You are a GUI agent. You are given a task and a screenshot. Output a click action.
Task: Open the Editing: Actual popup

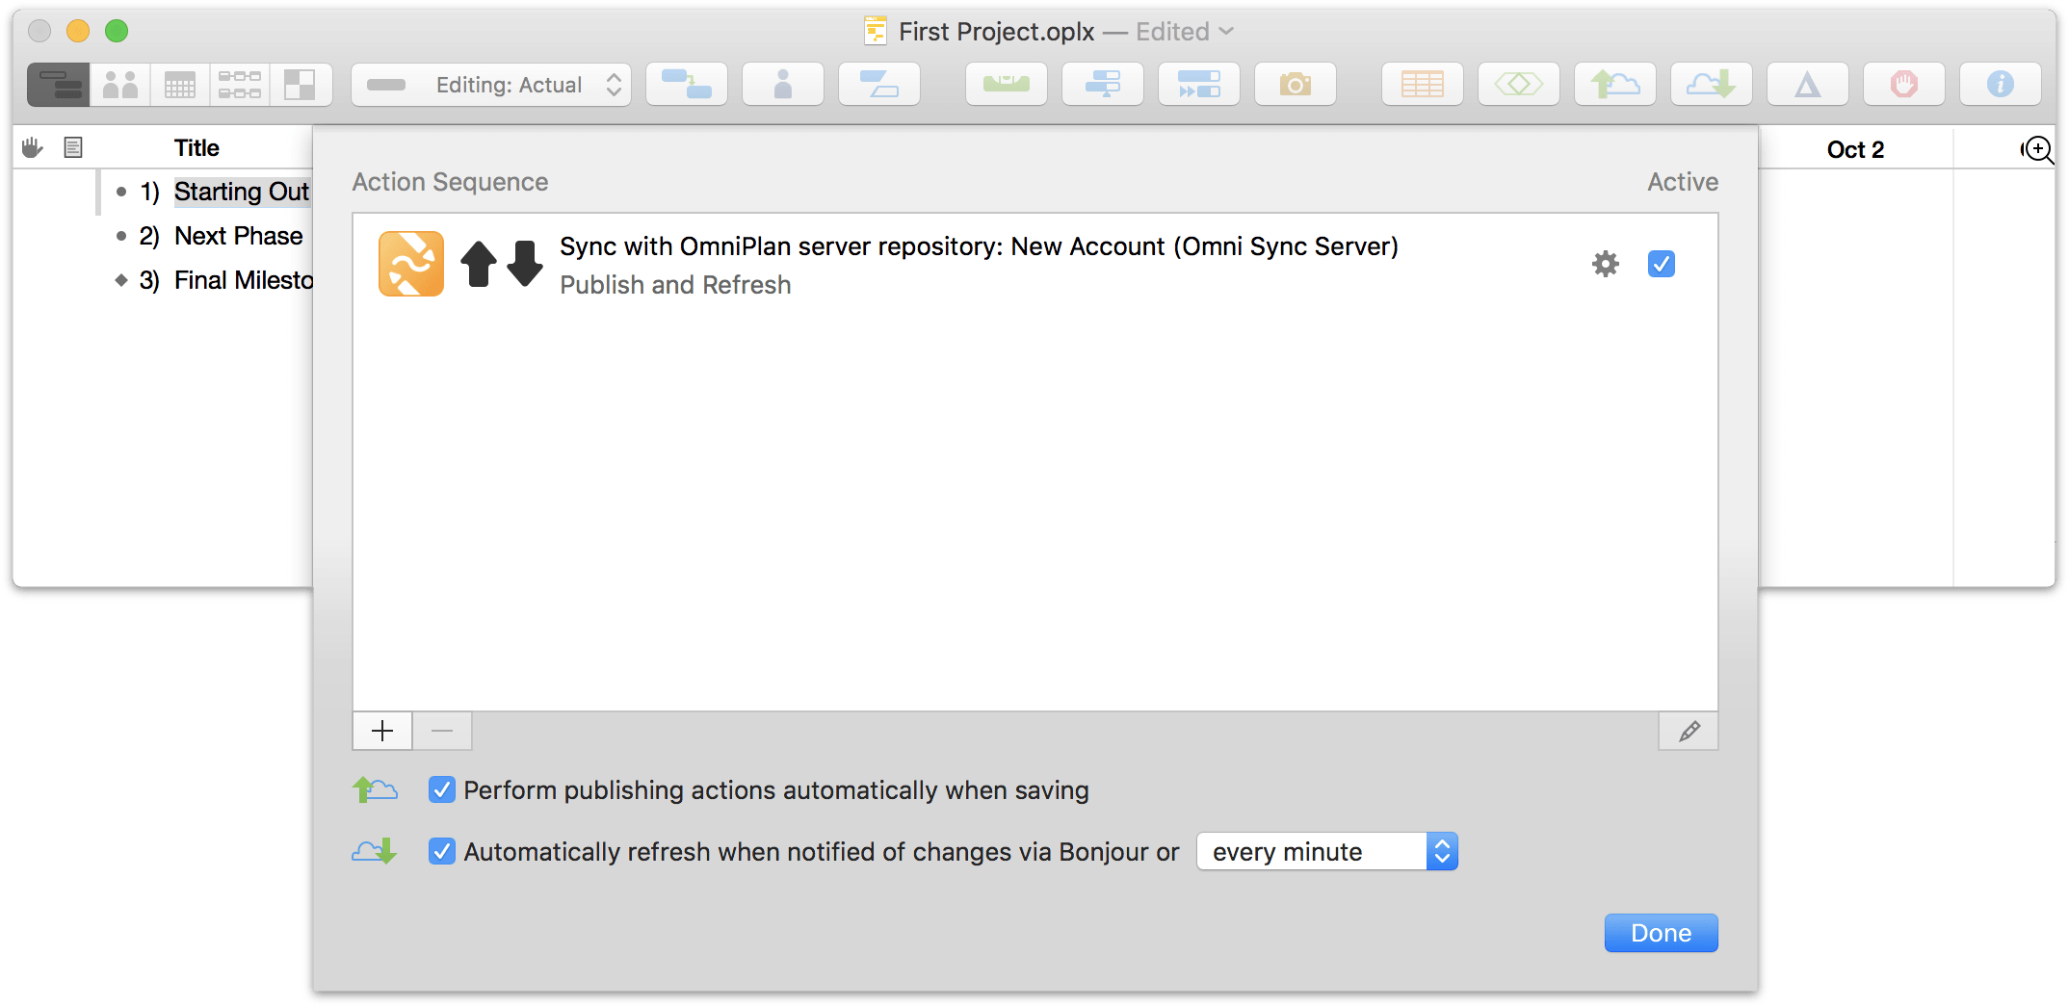[x=491, y=85]
